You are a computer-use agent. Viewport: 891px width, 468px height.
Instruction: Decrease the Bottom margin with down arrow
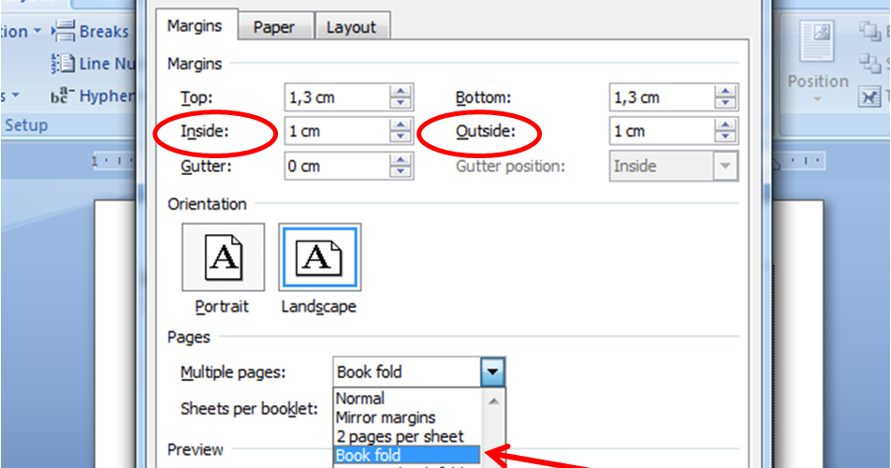click(x=725, y=103)
